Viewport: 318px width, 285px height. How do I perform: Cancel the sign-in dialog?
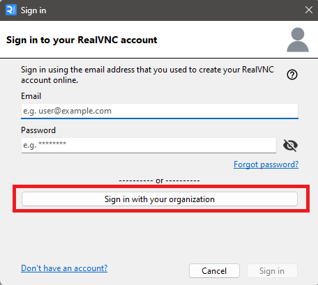(214, 271)
